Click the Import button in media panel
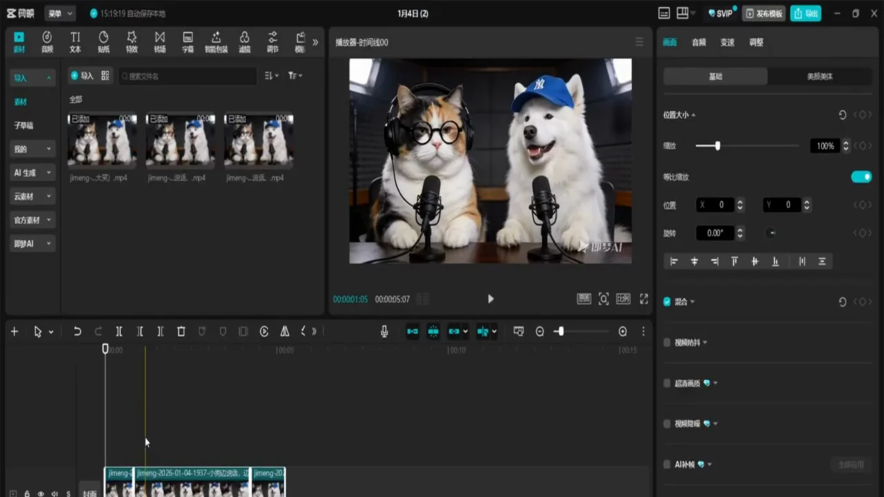884x497 pixels. pyautogui.click(x=82, y=76)
